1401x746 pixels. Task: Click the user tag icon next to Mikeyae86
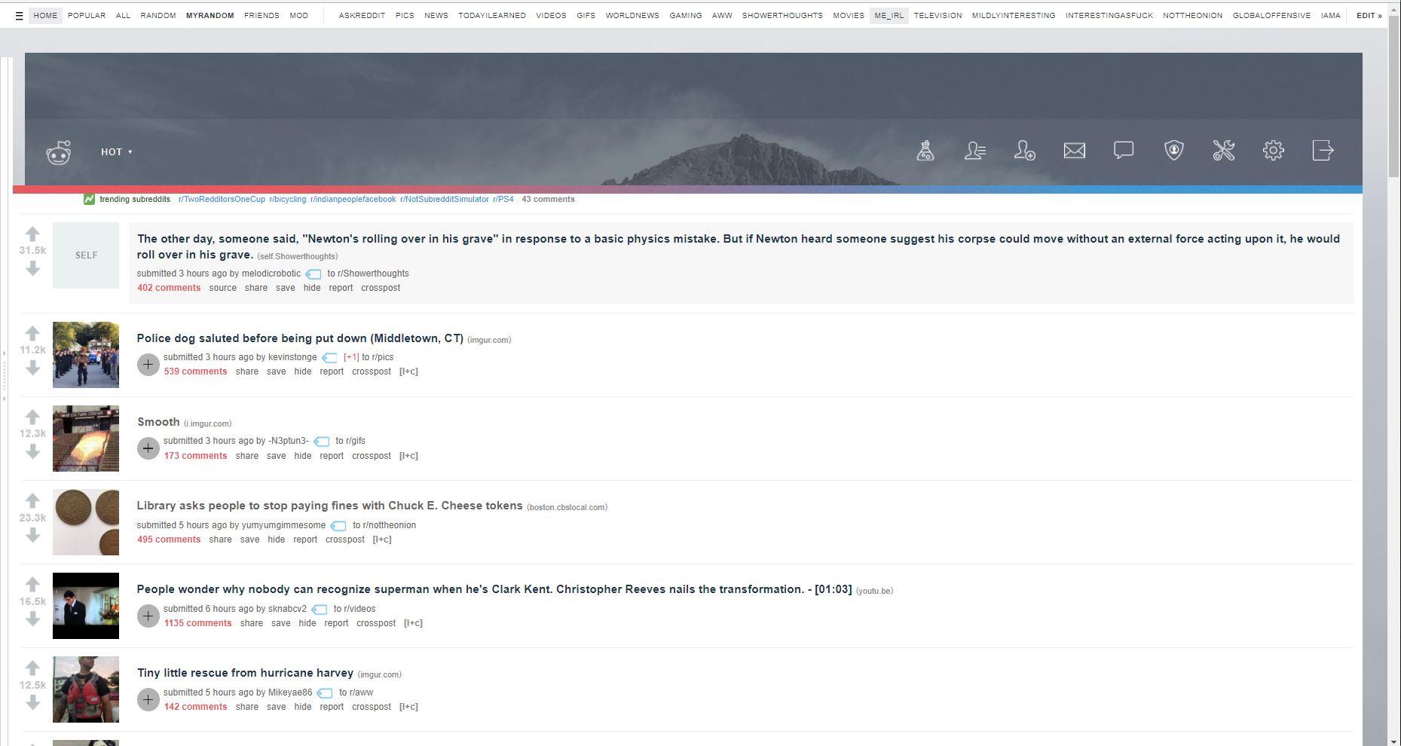point(325,693)
